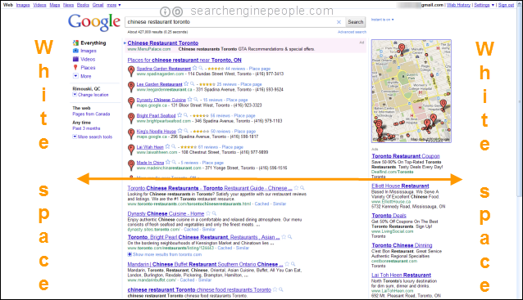Open Web History link

[x=458, y=5]
